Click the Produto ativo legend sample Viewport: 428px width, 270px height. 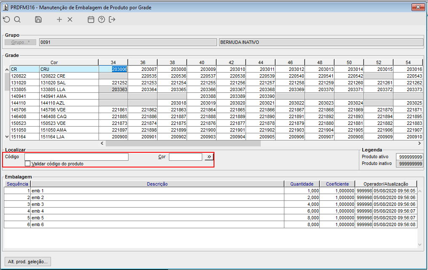click(409, 157)
